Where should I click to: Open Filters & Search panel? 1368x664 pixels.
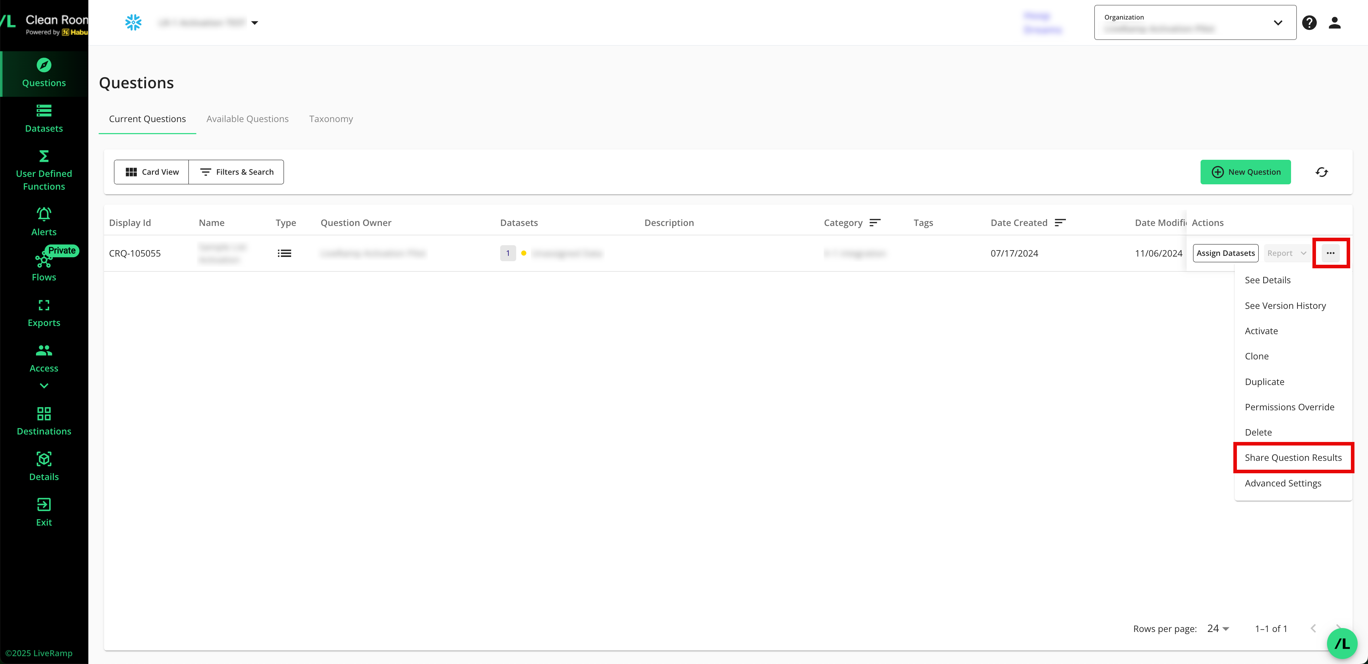(x=236, y=172)
